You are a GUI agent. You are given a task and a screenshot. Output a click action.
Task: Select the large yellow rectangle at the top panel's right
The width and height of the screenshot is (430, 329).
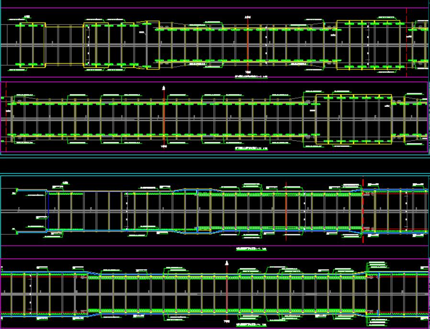tap(369, 21)
